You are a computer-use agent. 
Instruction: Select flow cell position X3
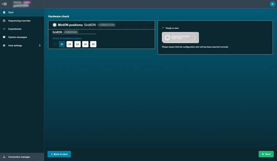[78, 44]
